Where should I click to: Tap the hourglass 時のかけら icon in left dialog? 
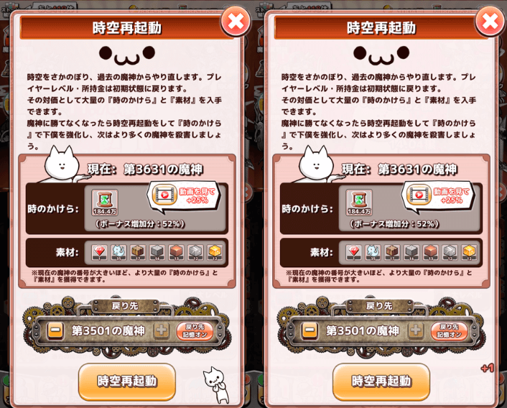(x=105, y=203)
